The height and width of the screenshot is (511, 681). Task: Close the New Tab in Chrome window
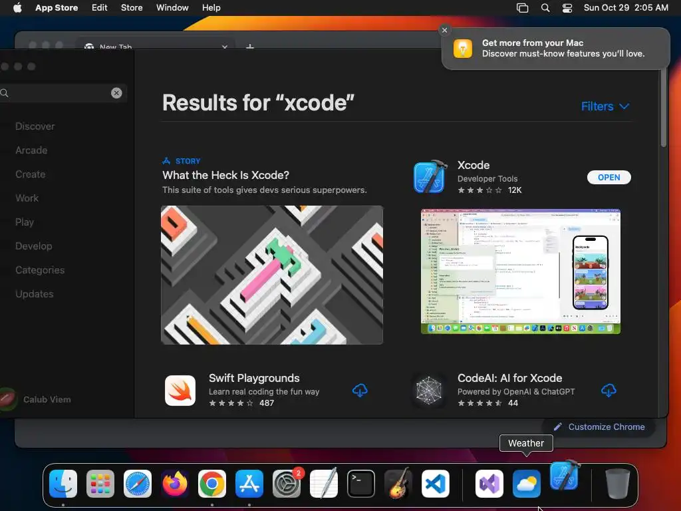(x=225, y=47)
